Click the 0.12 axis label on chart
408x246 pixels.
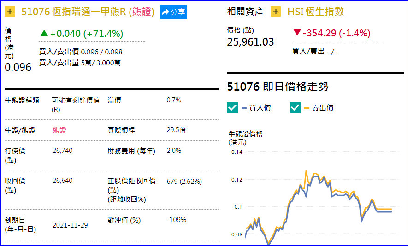[x=237, y=180]
